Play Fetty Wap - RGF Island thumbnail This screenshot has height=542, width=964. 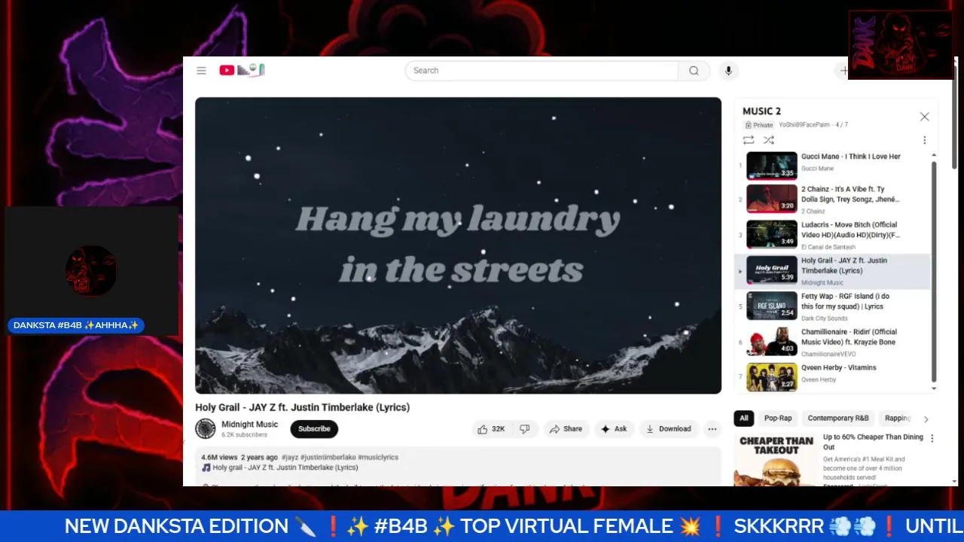(772, 306)
